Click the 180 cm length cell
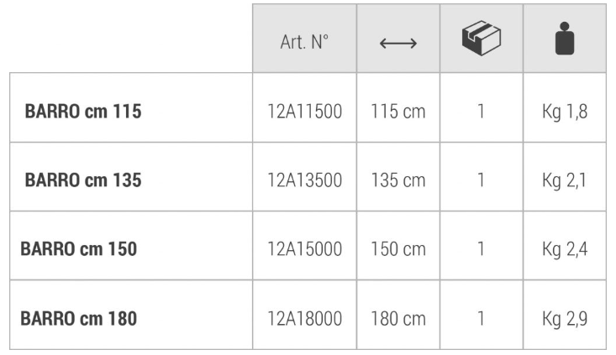The height and width of the screenshot is (355, 616). pyautogui.click(x=398, y=318)
